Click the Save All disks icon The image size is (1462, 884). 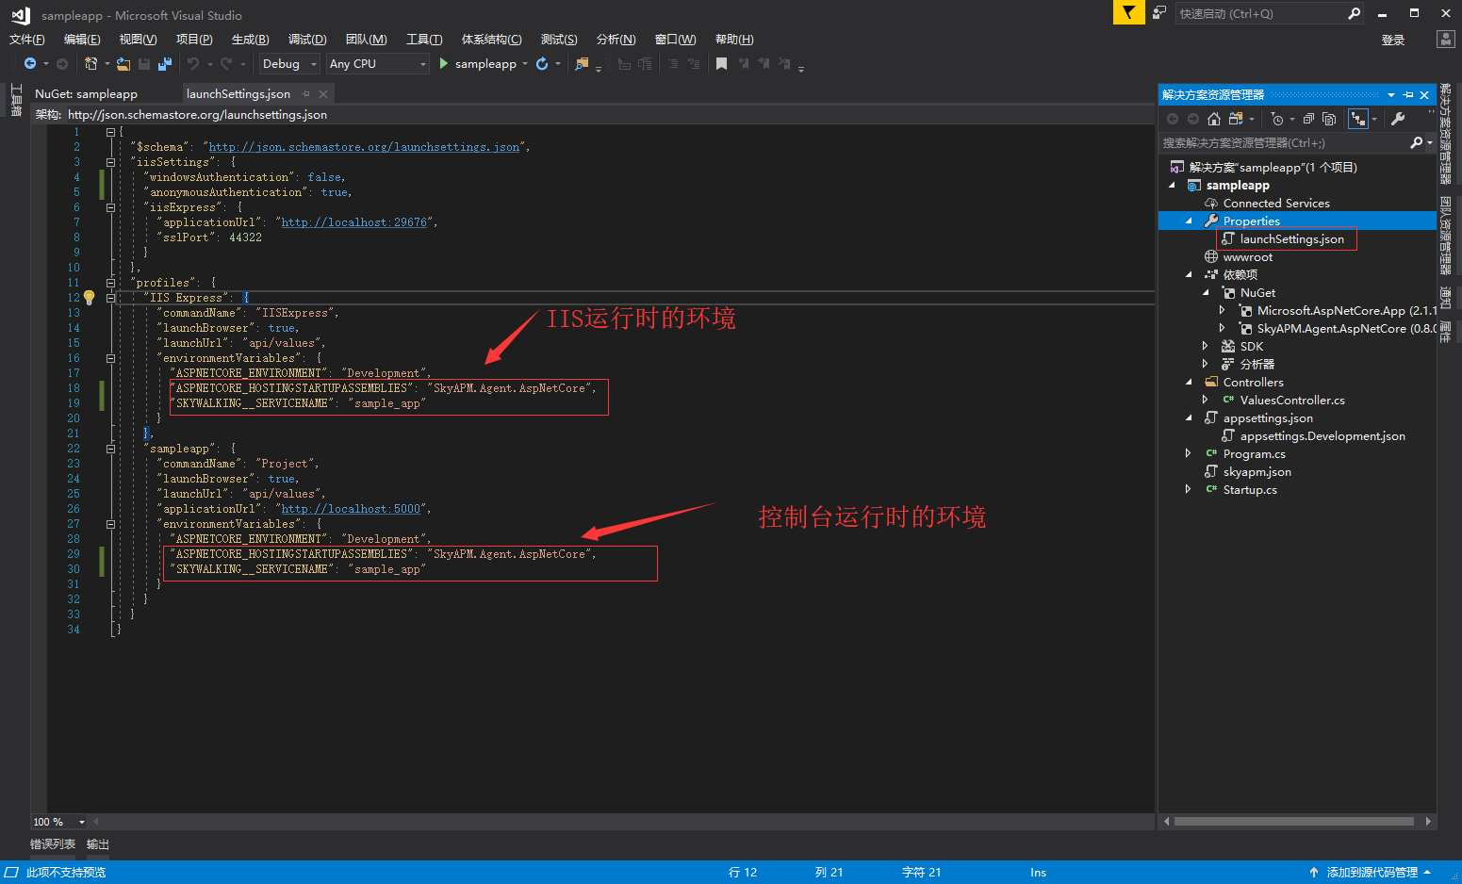pos(165,64)
